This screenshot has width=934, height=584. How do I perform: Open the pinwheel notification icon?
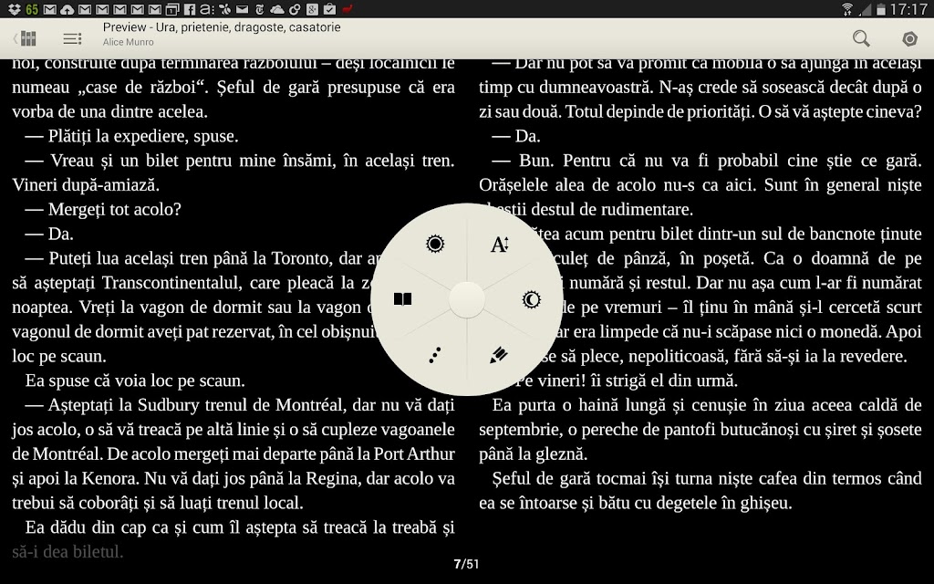224,9
